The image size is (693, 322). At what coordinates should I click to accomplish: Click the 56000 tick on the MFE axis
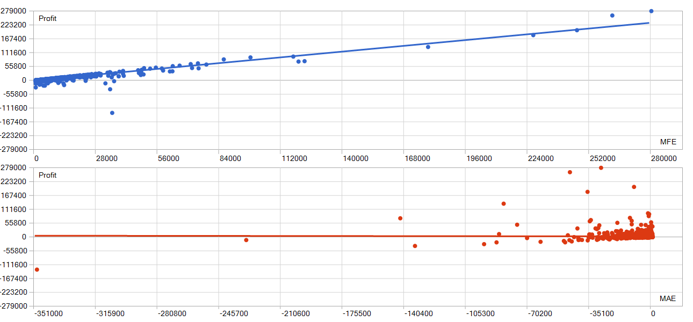pyautogui.click(x=168, y=159)
